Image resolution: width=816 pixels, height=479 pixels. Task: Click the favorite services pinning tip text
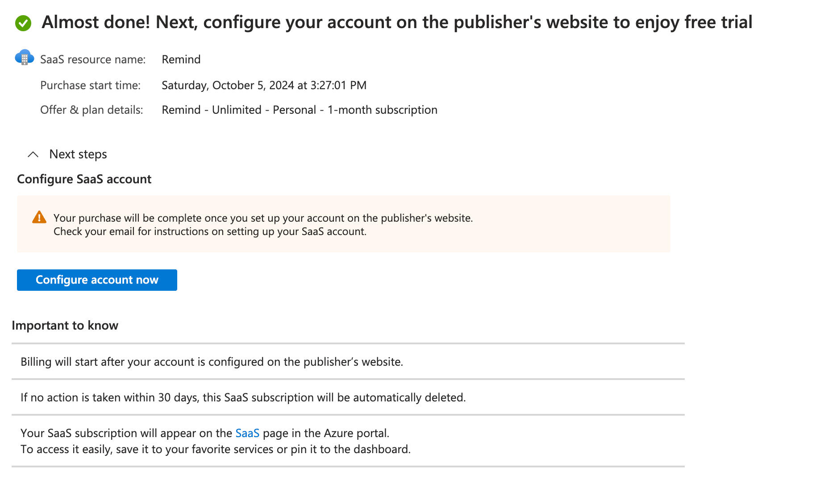pyautogui.click(x=215, y=449)
